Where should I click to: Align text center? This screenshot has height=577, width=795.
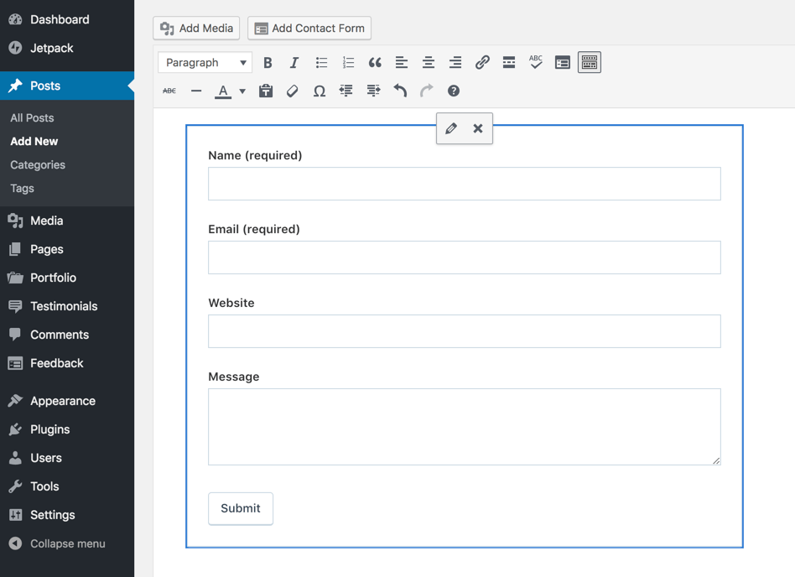click(x=428, y=62)
